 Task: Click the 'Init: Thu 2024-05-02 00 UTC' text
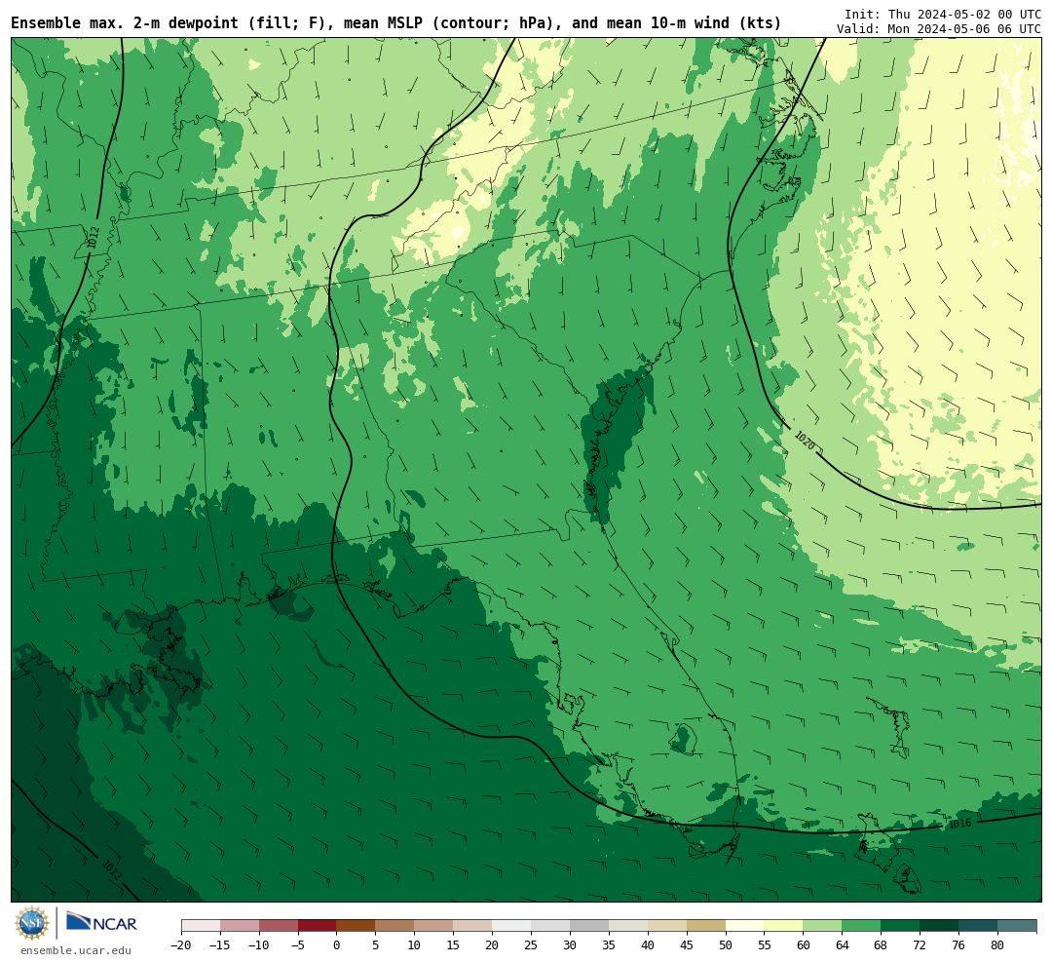coord(943,14)
